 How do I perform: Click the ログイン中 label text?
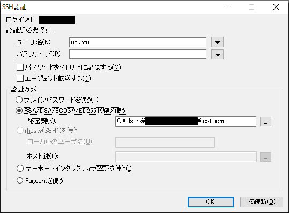click(21, 19)
